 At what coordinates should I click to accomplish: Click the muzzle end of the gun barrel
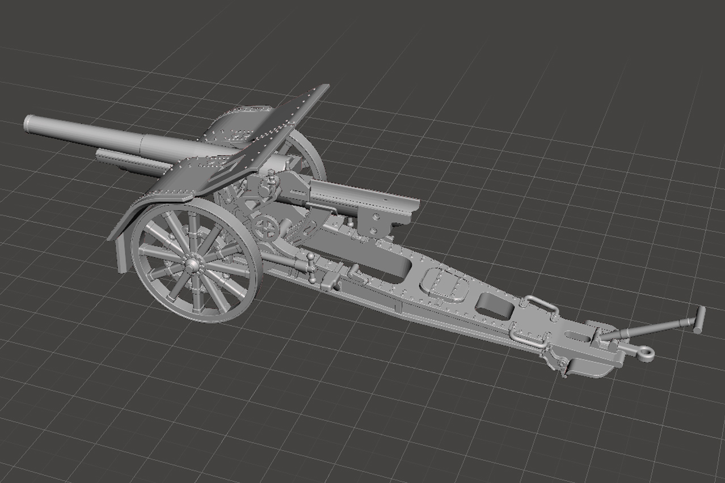(x=29, y=124)
